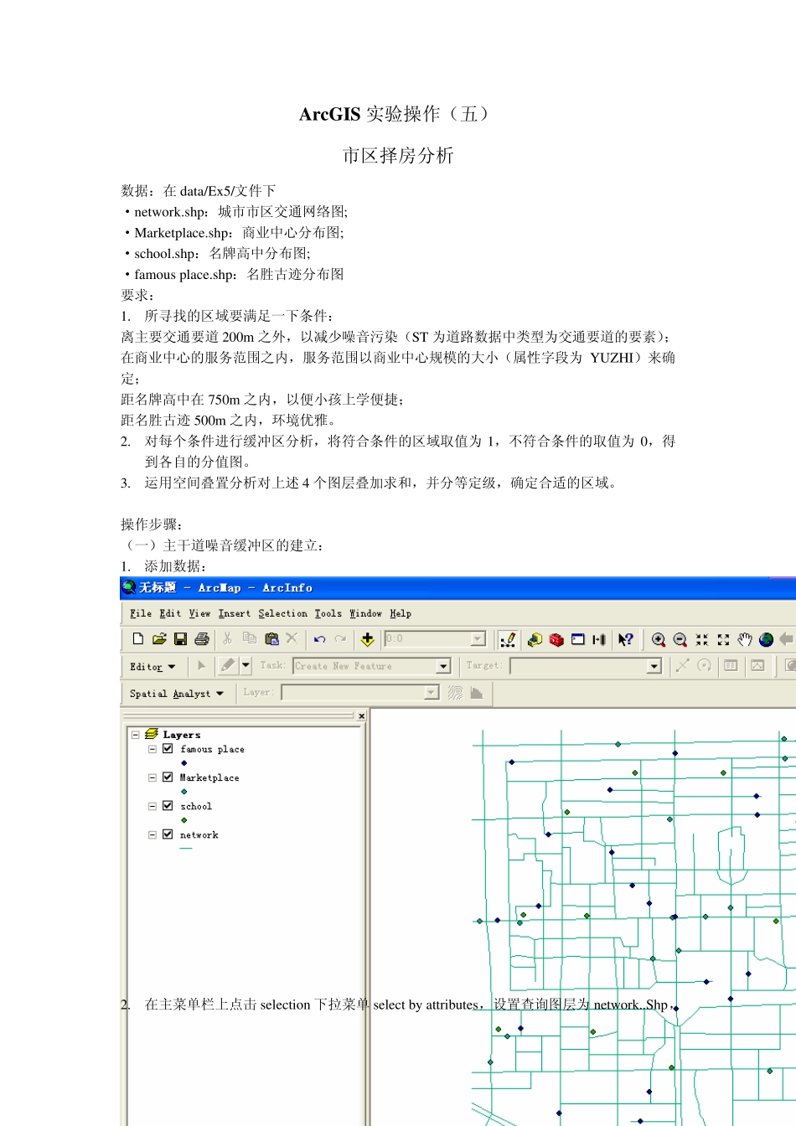Open the Window menu

pos(366,613)
